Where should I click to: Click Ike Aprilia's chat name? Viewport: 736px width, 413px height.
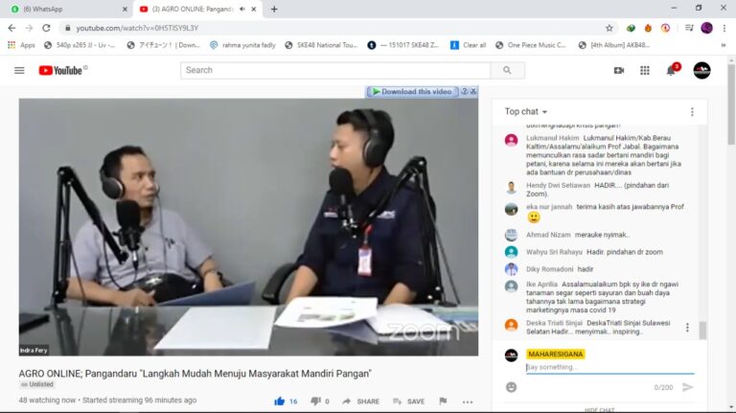541,284
